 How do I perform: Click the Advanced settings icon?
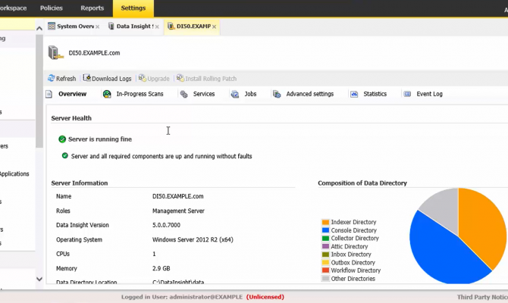[277, 94]
